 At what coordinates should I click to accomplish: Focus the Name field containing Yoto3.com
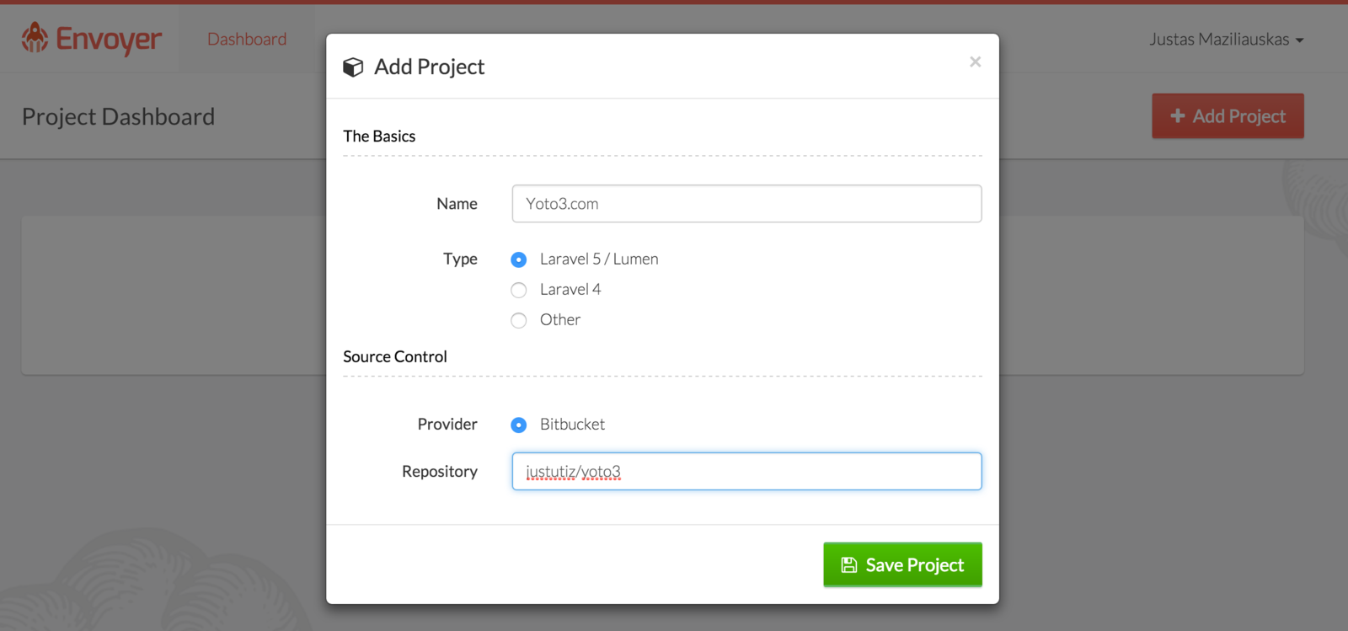click(x=746, y=204)
